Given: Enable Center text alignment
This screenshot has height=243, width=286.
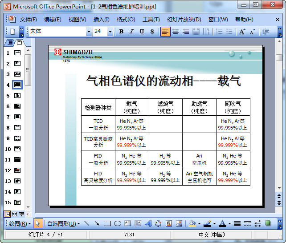Looking at the screenshot, I should click(x=176, y=32).
